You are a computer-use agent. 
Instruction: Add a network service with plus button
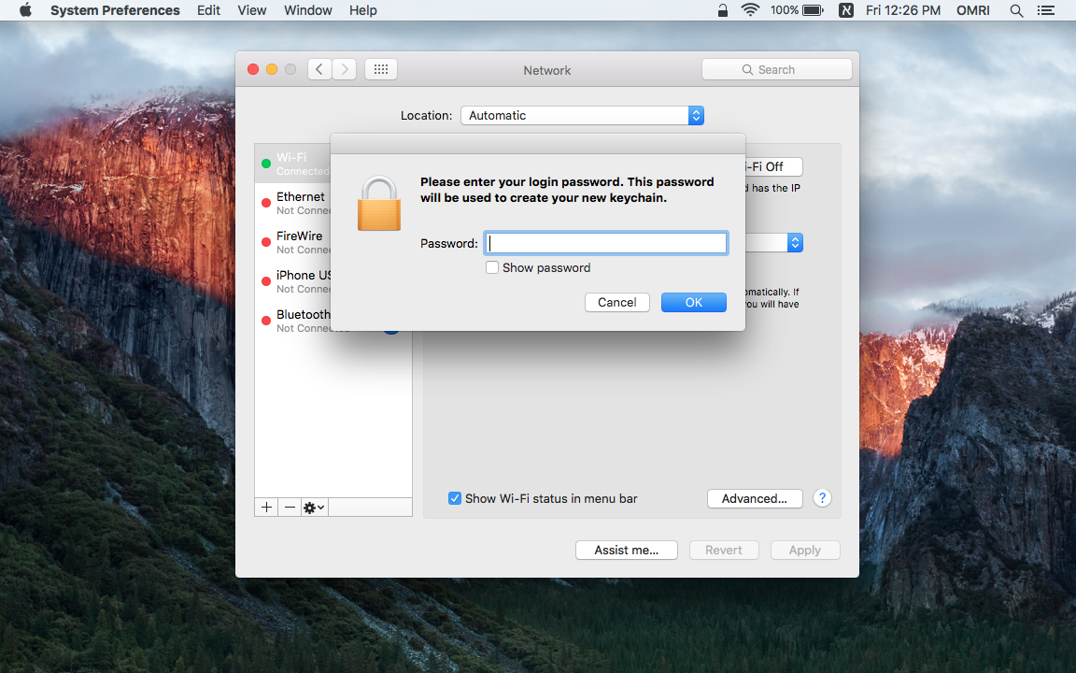point(266,508)
